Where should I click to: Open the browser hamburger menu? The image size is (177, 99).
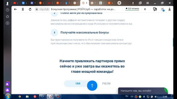[x=147, y=3]
